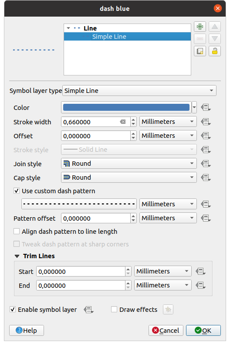Viewport: 230px width, 345px height.
Task: Collapse the Trim Lines section
Action: click(17, 256)
